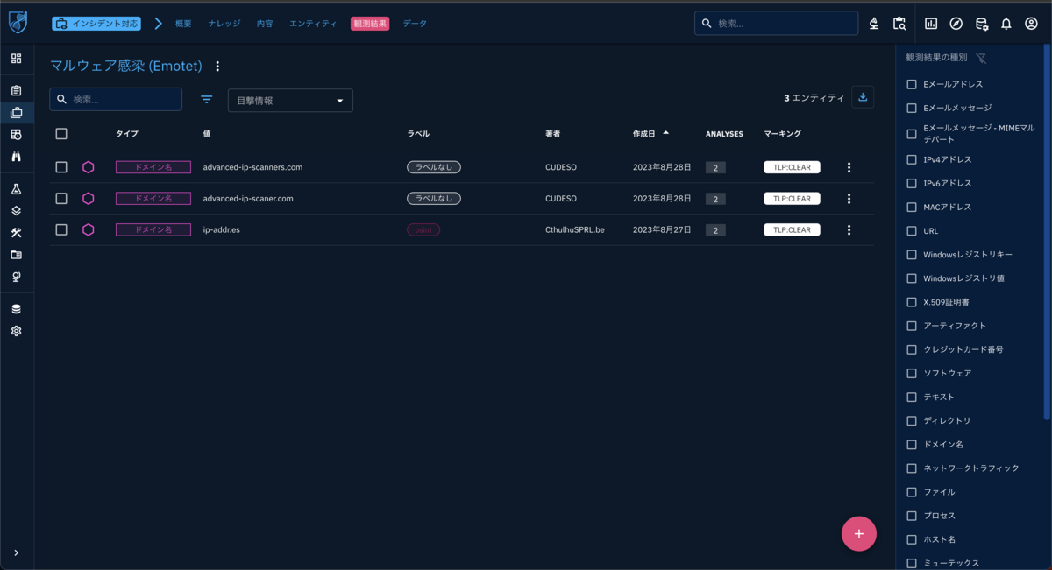The height and width of the screenshot is (570, 1052).
Task: Open the Events calendar icon in sidebar
Action: tap(16, 134)
